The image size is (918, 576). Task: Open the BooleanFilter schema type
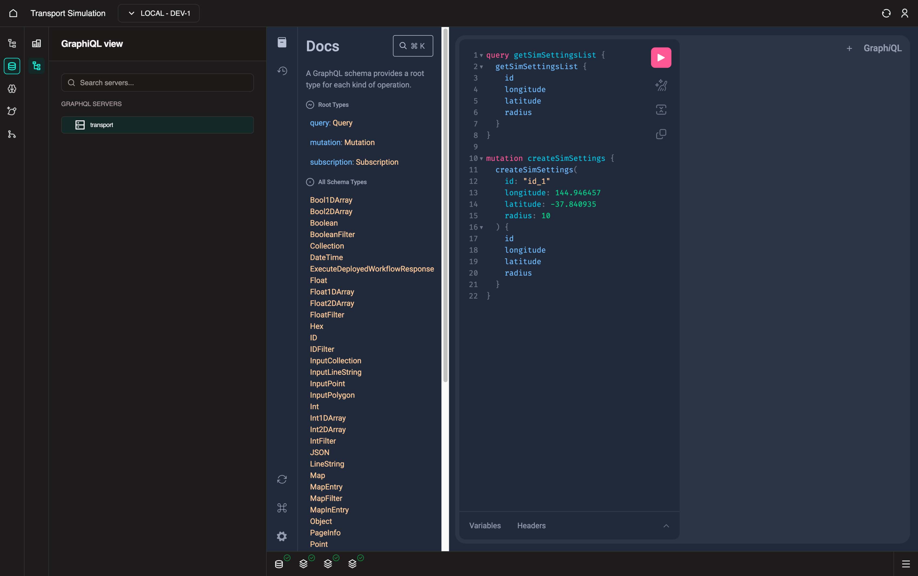pyautogui.click(x=332, y=235)
